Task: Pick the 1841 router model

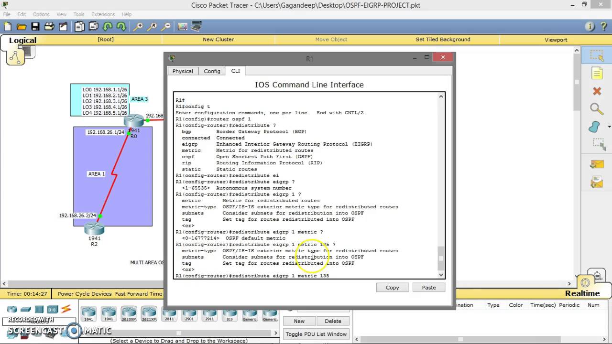Action: pyautogui.click(x=88, y=314)
